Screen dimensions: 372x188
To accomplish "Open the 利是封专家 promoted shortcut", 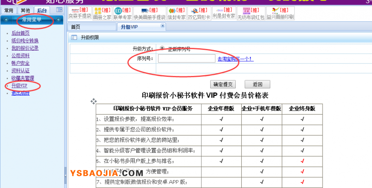I will pyautogui.click(x=224, y=13).
